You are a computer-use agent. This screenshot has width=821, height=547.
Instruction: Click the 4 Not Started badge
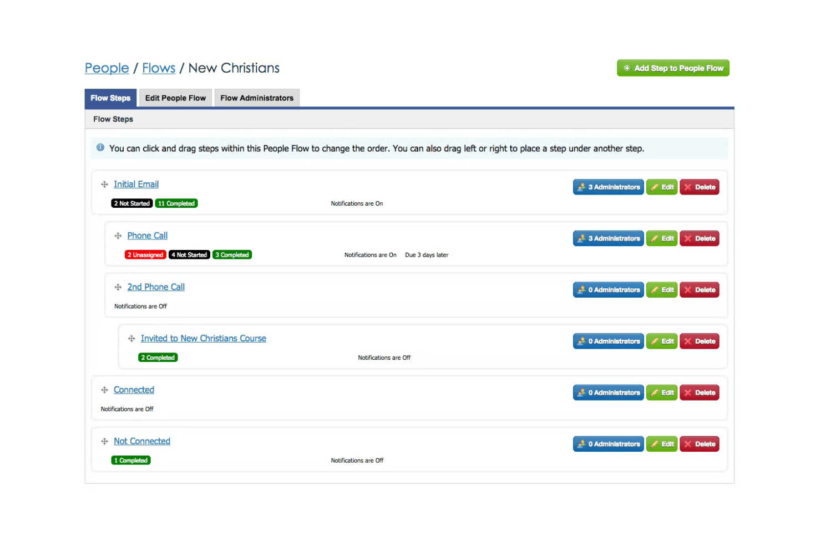(189, 255)
